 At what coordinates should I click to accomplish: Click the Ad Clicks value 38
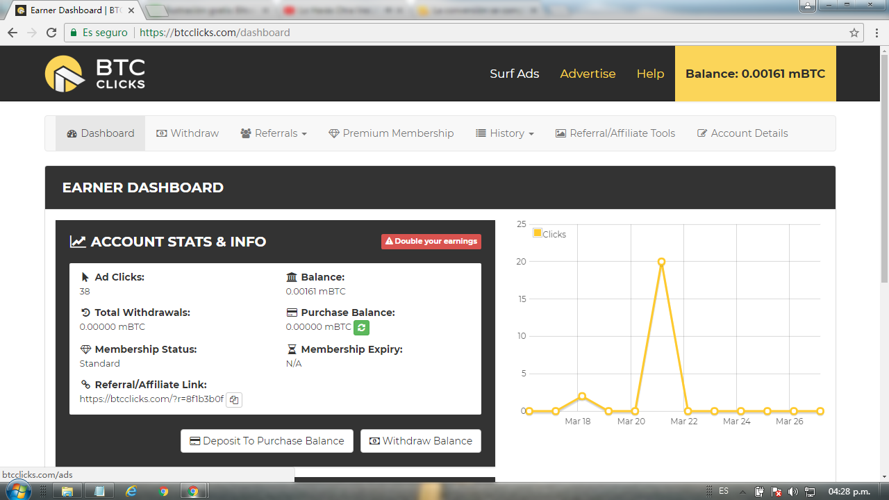pyautogui.click(x=85, y=292)
